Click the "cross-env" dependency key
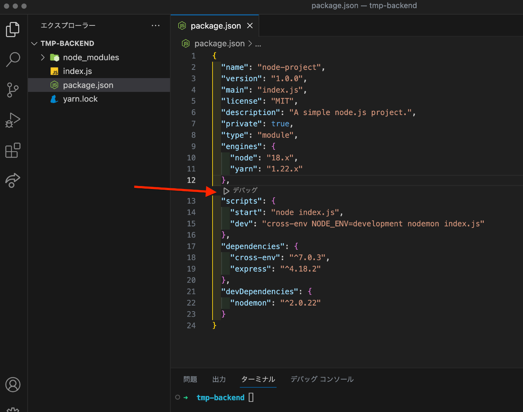The image size is (523, 412). (255, 257)
